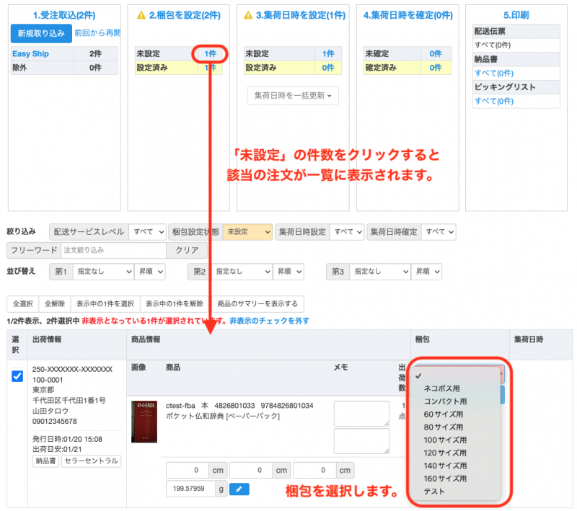Click the third cm dimension field
Image resolution: width=577 pixels, height=511 pixels.
[x=314, y=470]
